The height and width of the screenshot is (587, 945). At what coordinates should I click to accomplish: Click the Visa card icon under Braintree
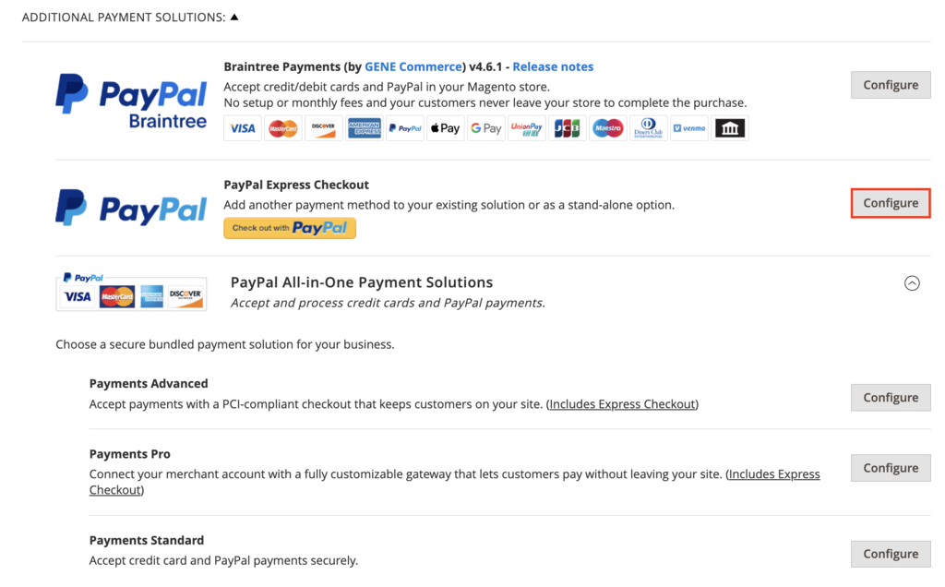pos(243,128)
